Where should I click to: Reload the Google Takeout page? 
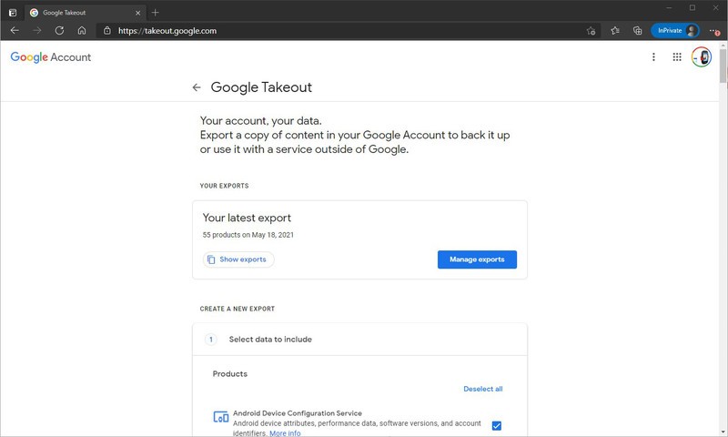coord(59,31)
